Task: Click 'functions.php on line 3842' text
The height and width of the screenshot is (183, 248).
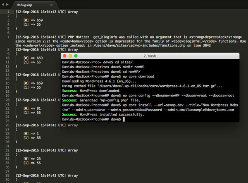Action: [x=185, y=46]
